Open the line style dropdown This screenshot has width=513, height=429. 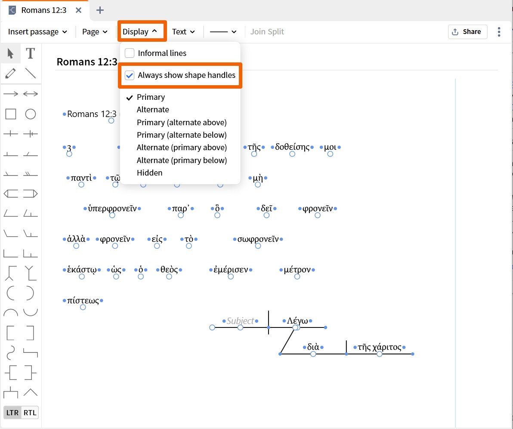pos(223,32)
